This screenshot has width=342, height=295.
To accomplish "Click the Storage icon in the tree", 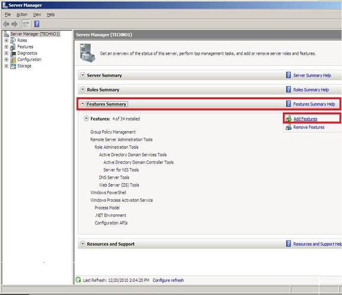I will click(13, 66).
